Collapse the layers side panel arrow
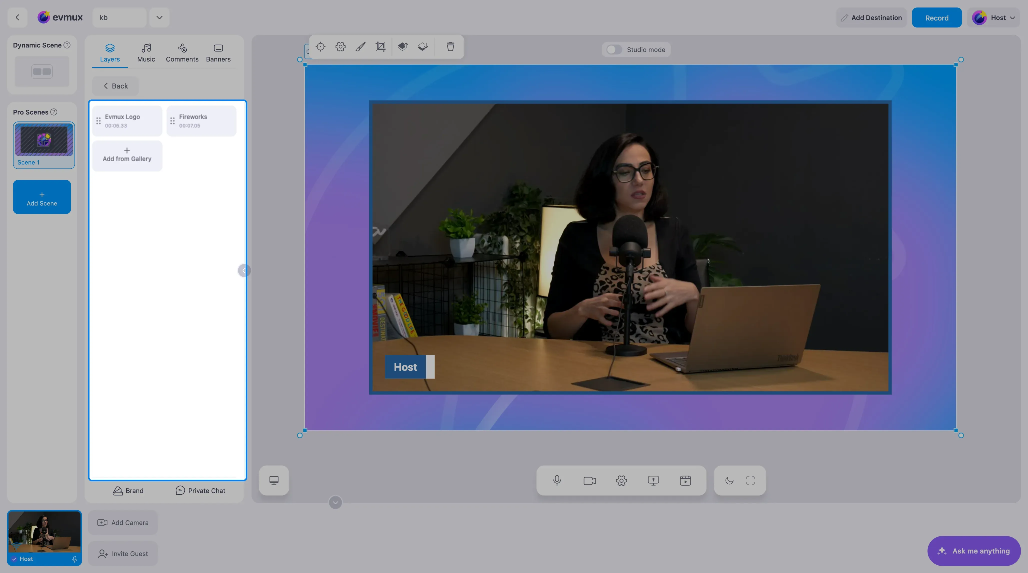 coord(244,270)
